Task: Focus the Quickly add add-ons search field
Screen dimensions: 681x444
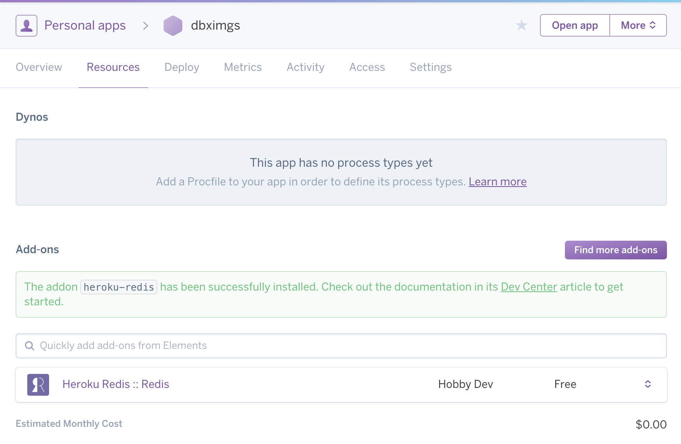Action: [x=341, y=346]
